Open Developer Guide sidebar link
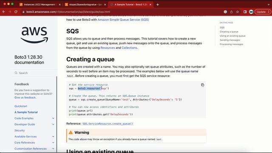The height and width of the screenshot is (153, 272). coord(25,125)
